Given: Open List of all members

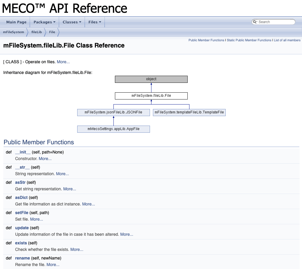Looking at the screenshot, I should click(x=287, y=40).
